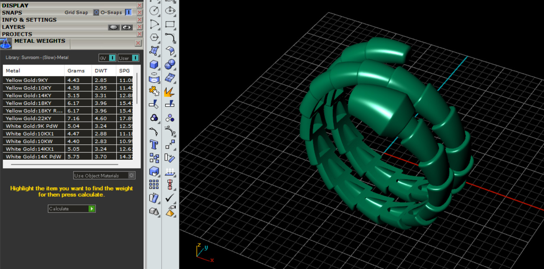The image size is (544, 269).
Task: Click the Join puzzle-piece icon
Action: pyautogui.click(x=154, y=91)
